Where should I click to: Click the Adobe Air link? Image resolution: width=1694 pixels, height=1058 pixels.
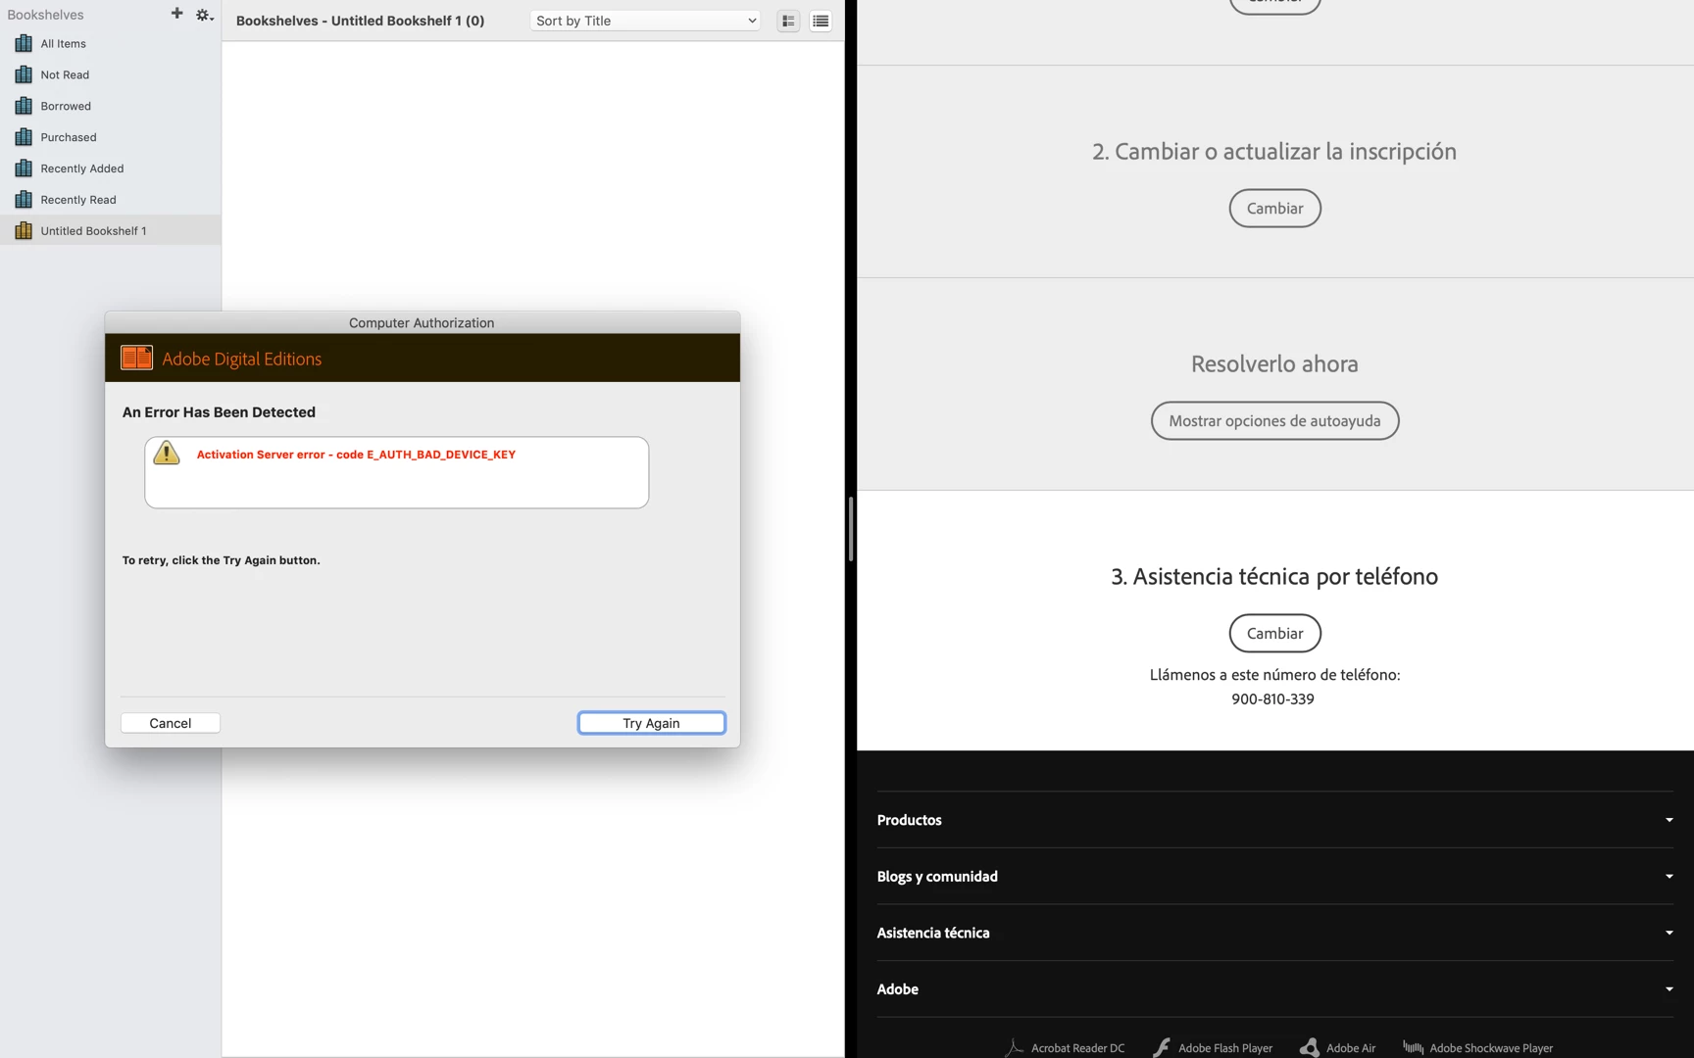tap(1351, 1048)
